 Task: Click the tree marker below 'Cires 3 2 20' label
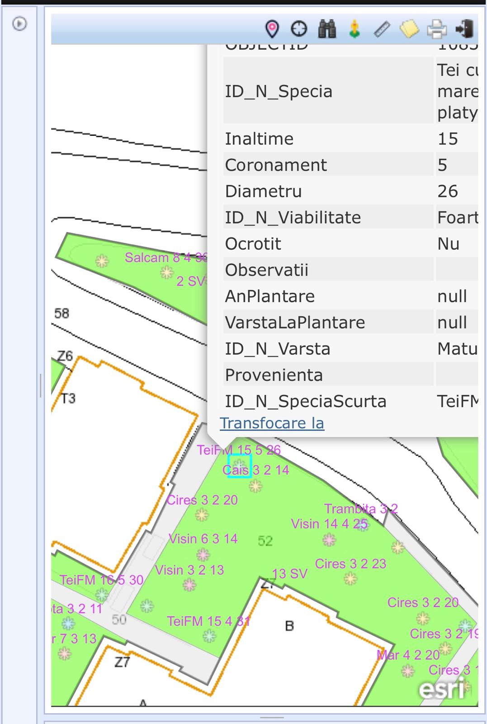(x=202, y=514)
